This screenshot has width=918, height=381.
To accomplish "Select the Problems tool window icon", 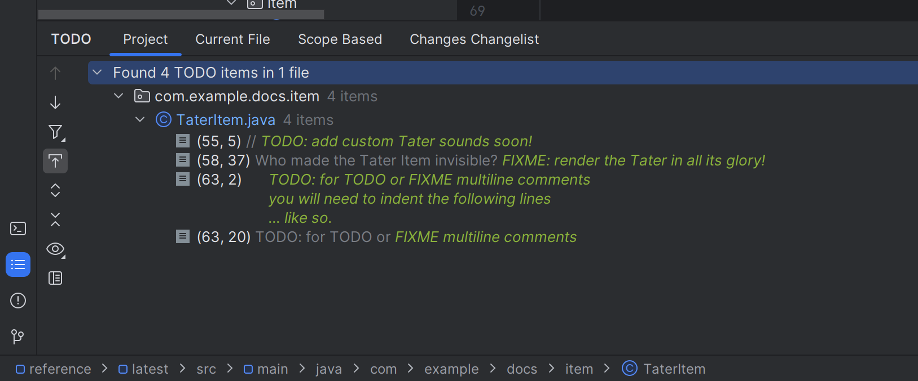I will click(x=17, y=301).
